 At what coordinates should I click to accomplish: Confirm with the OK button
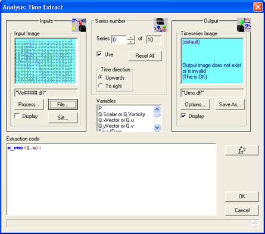(x=242, y=196)
